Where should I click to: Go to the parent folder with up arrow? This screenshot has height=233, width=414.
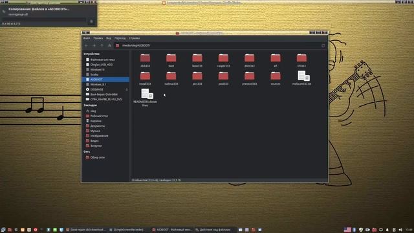102,45
